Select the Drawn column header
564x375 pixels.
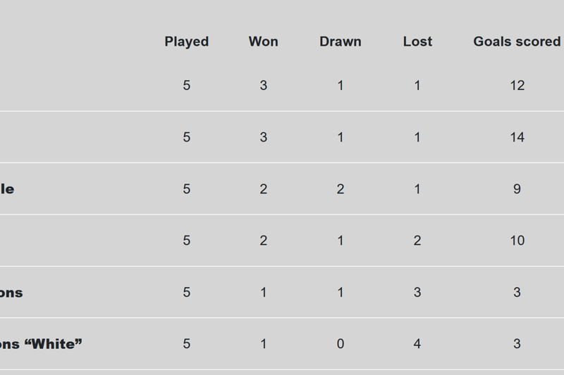point(340,42)
